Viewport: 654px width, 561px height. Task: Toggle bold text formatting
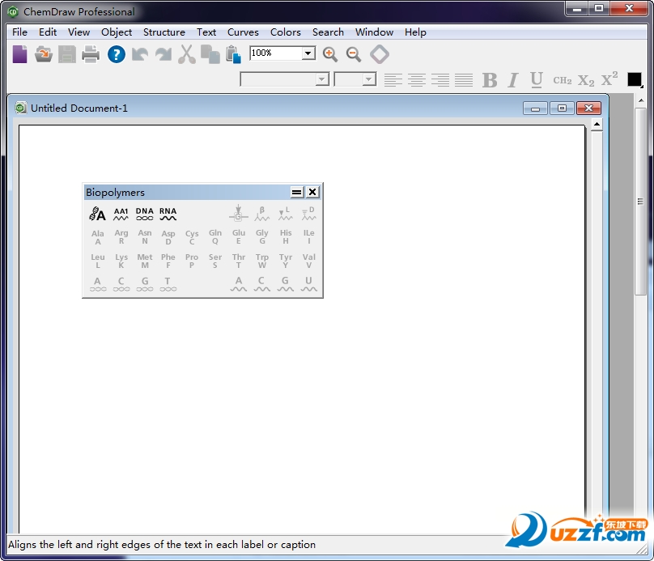tap(490, 80)
